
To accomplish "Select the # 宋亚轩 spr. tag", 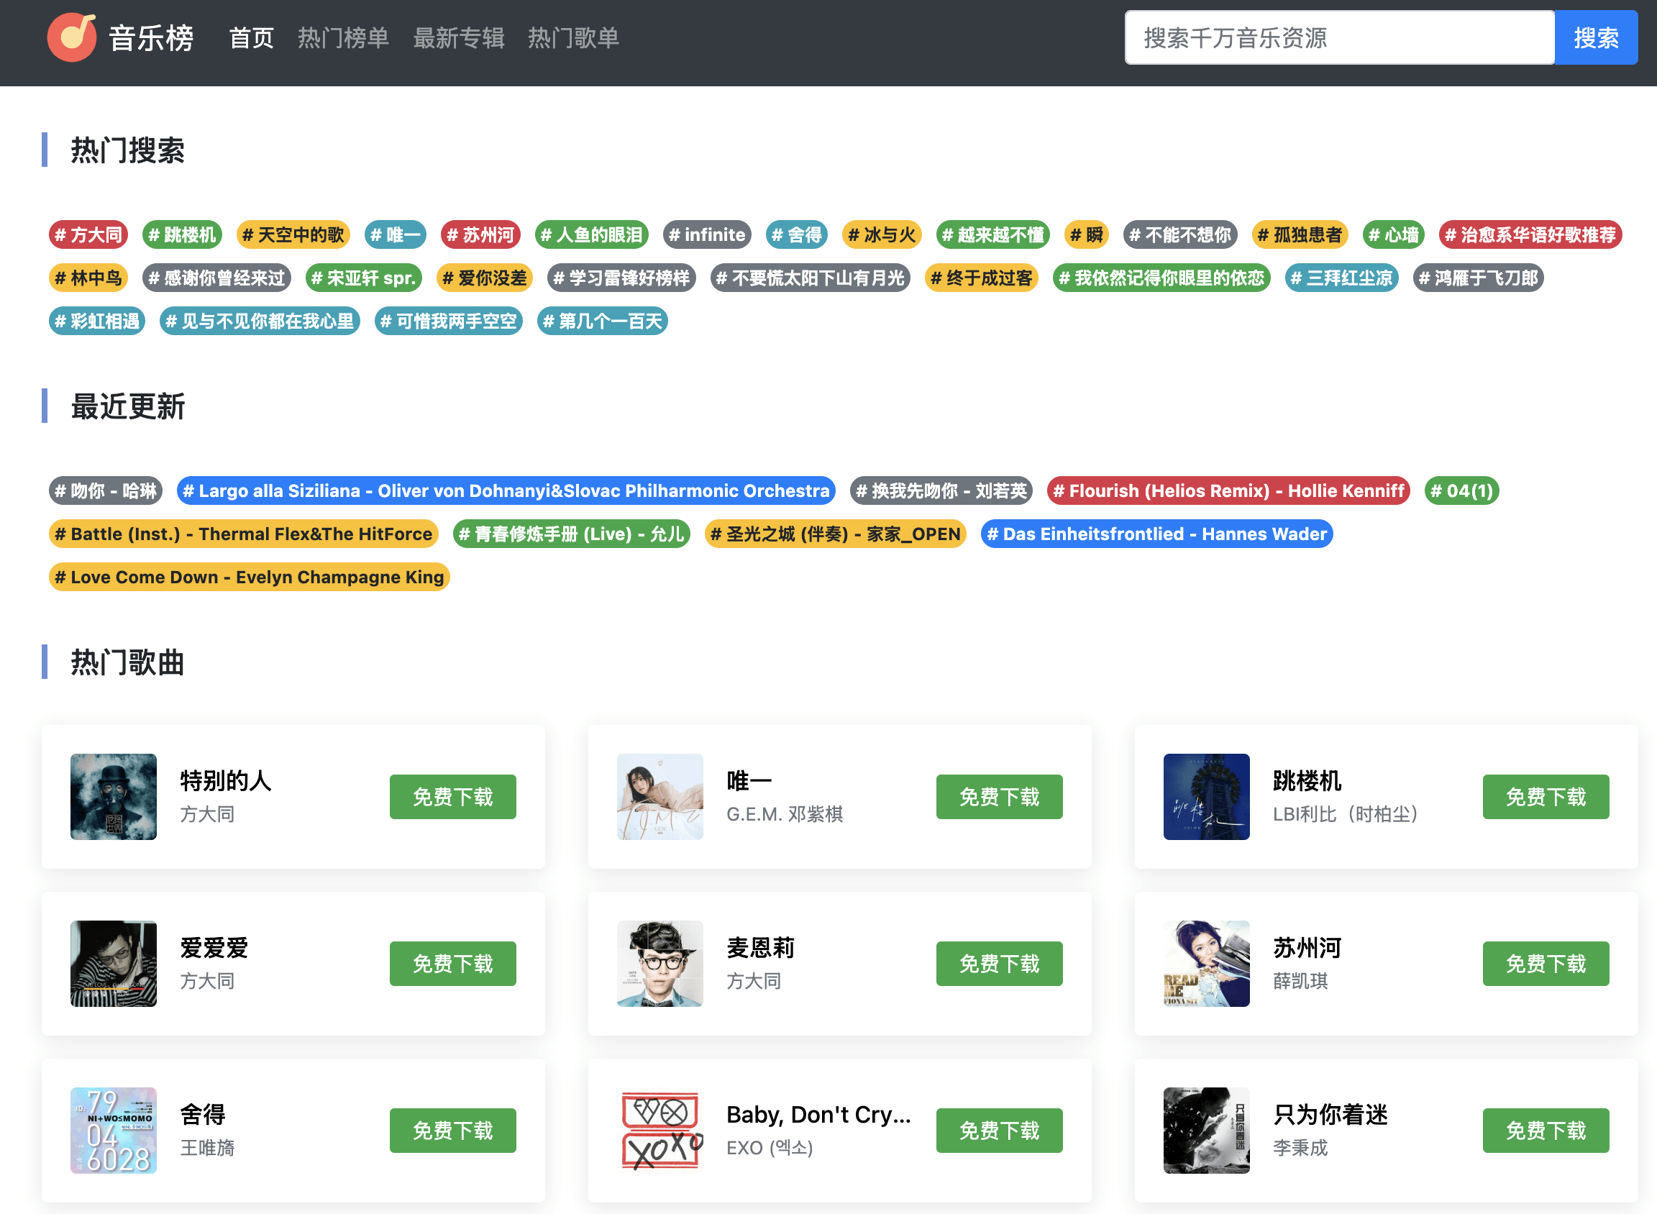I will (x=364, y=278).
